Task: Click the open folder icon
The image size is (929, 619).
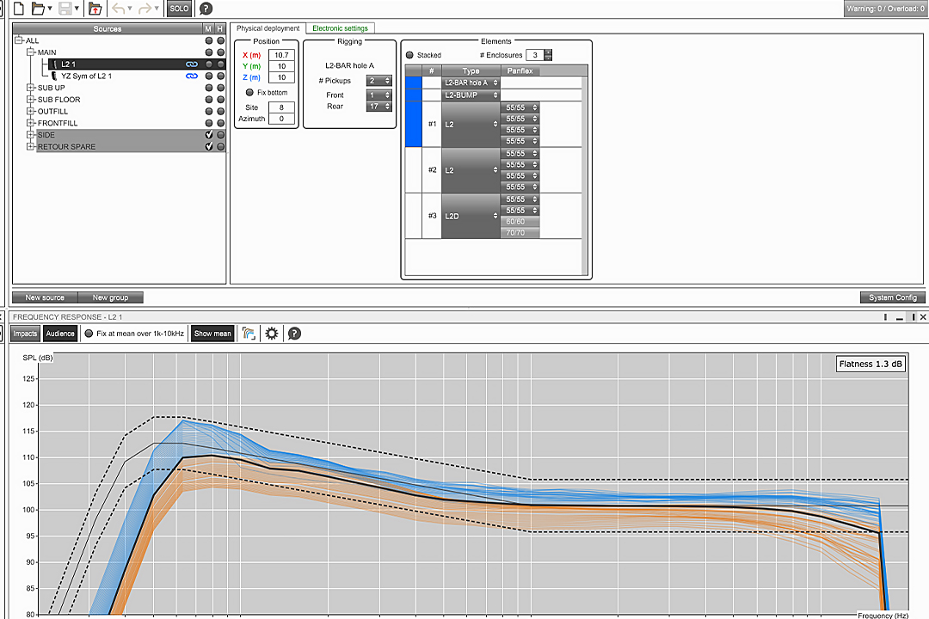Action: (x=37, y=9)
